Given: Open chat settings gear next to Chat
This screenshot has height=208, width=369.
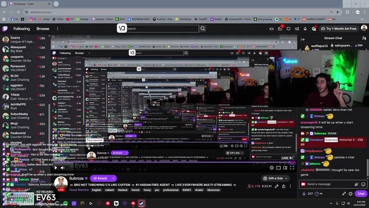Looking at the screenshot, I should (x=351, y=194).
